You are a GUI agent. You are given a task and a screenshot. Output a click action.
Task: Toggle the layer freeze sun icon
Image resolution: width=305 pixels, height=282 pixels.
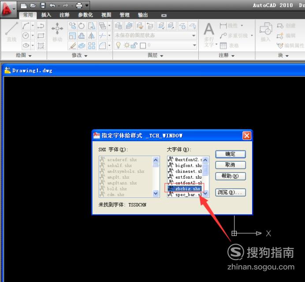tap(127, 45)
